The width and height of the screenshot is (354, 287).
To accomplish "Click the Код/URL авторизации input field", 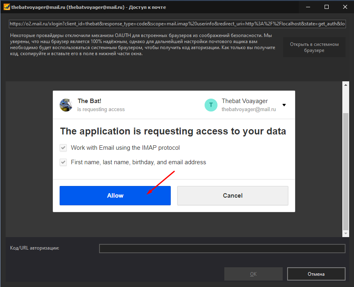I will pos(222,248).
